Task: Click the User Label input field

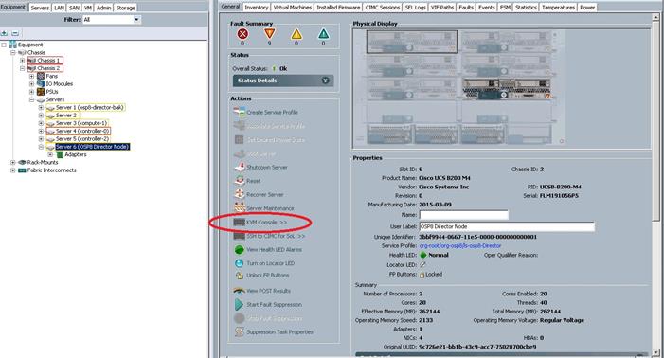Action: point(507,226)
